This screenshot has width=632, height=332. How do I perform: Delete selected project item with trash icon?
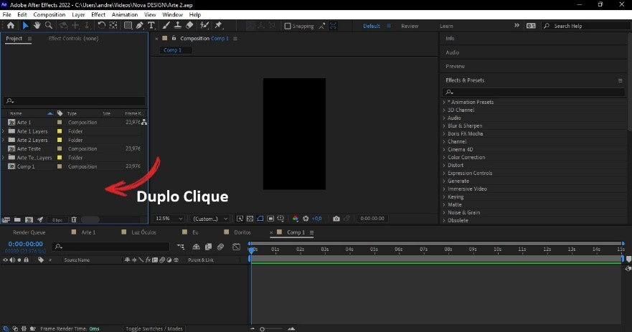pos(74,219)
